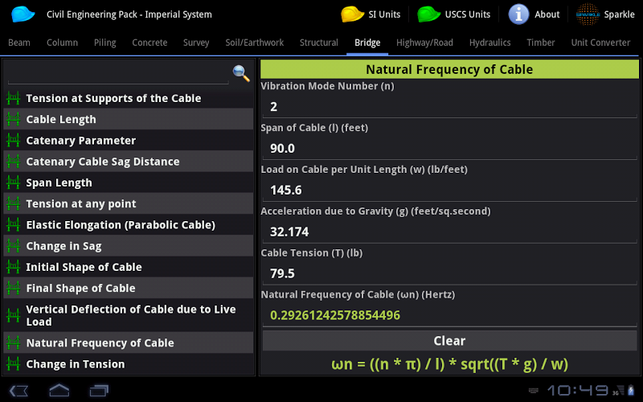
Task: Tap the Android home navigation icon
Action: pyautogui.click(x=59, y=390)
